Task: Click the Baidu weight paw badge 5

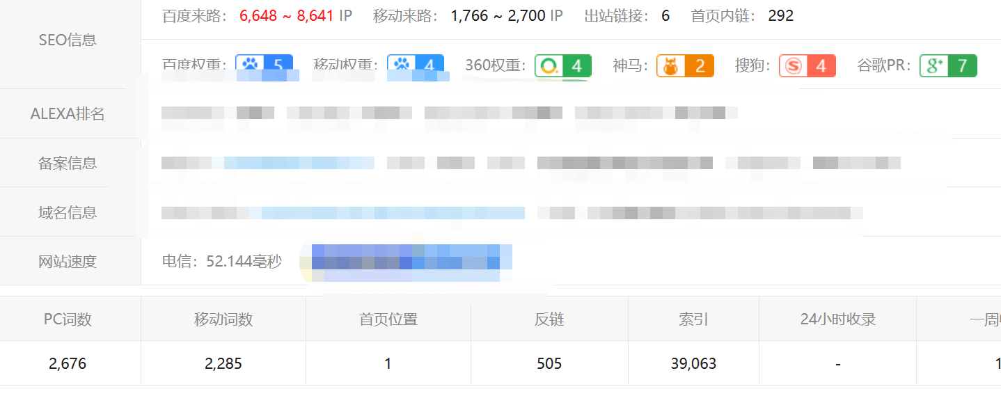Action: pyautogui.click(x=264, y=65)
